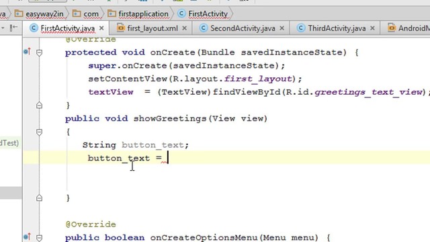Click the 'setContentView' call

[x=128, y=79]
